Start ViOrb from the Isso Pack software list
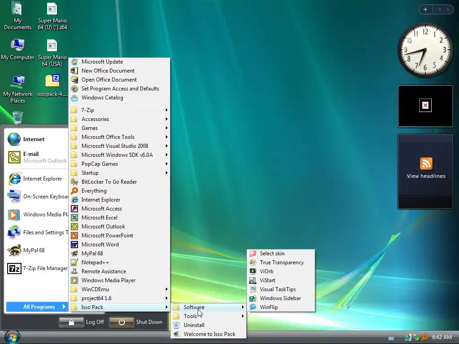The height and width of the screenshot is (344, 459). (281, 271)
